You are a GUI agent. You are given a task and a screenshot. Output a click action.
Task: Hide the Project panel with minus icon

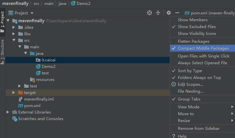pyautogui.click(x=177, y=13)
